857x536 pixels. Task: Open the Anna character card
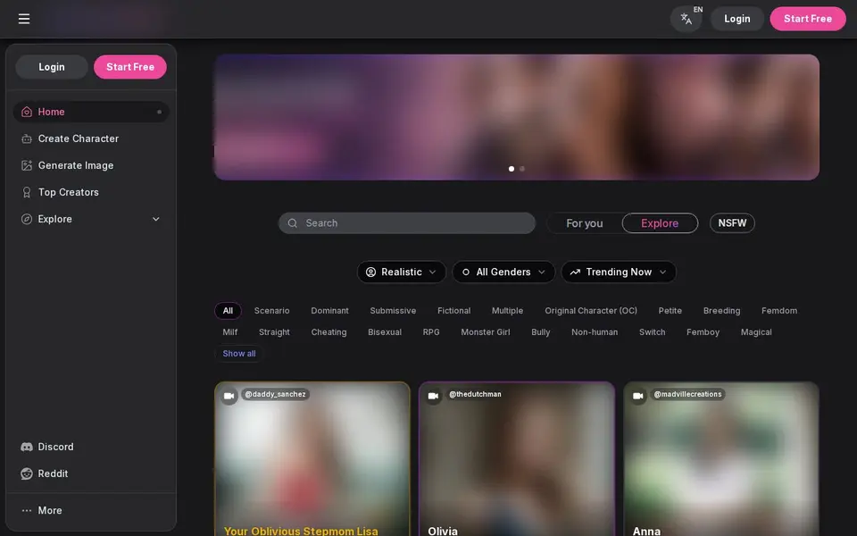pyautogui.click(x=721, y=459)
